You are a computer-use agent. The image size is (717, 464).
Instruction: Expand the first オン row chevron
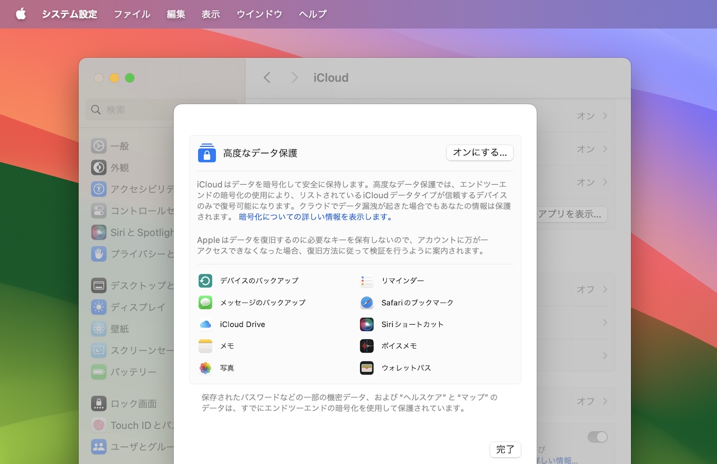pyautogui.click(x=605, y=116)
